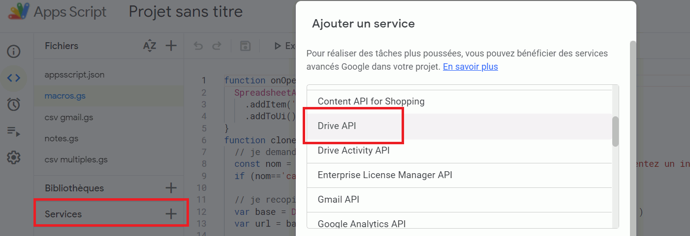690x236 pixels.
Task: Select Drive Activity API service
Action: tap(459, 151)
